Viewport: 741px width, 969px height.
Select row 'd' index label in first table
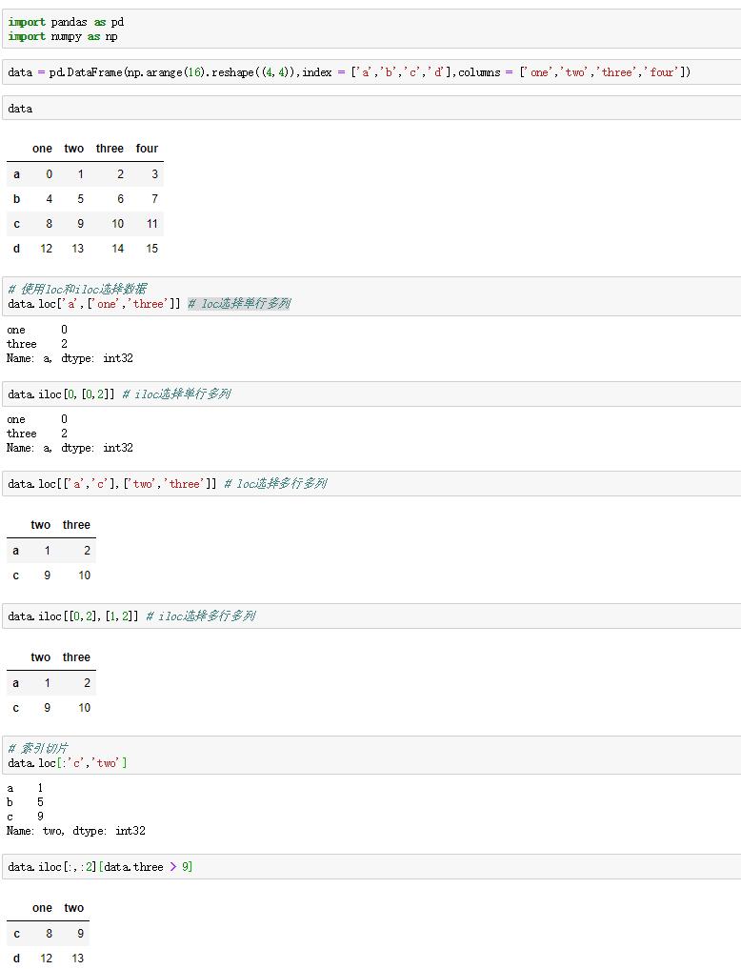click(x=17, y=249)
